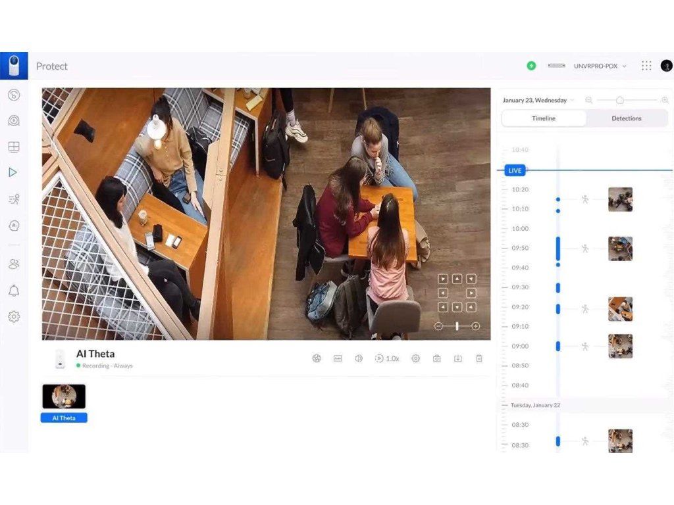Pan camera up with PTZ up arrow
This screenshot has height=505, width=674.
pyautogui.click(x=457, y=279)
